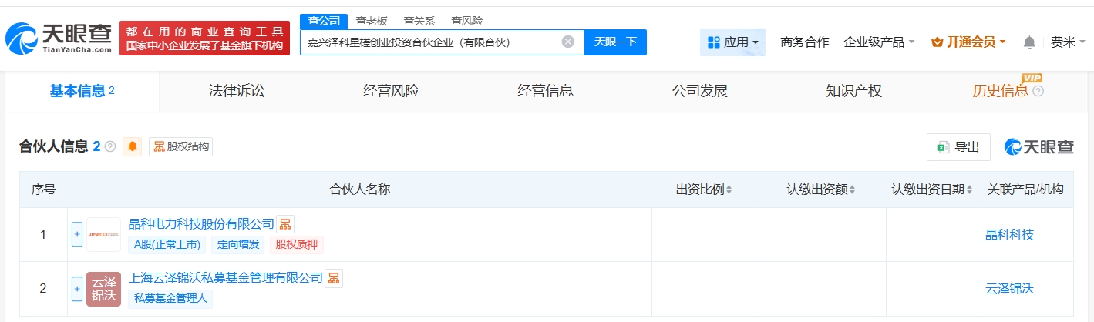Click the orange alert bell beside 合伙人信息
The width and height of the screenshot is (1094, 322).
(x=133, y=146)
